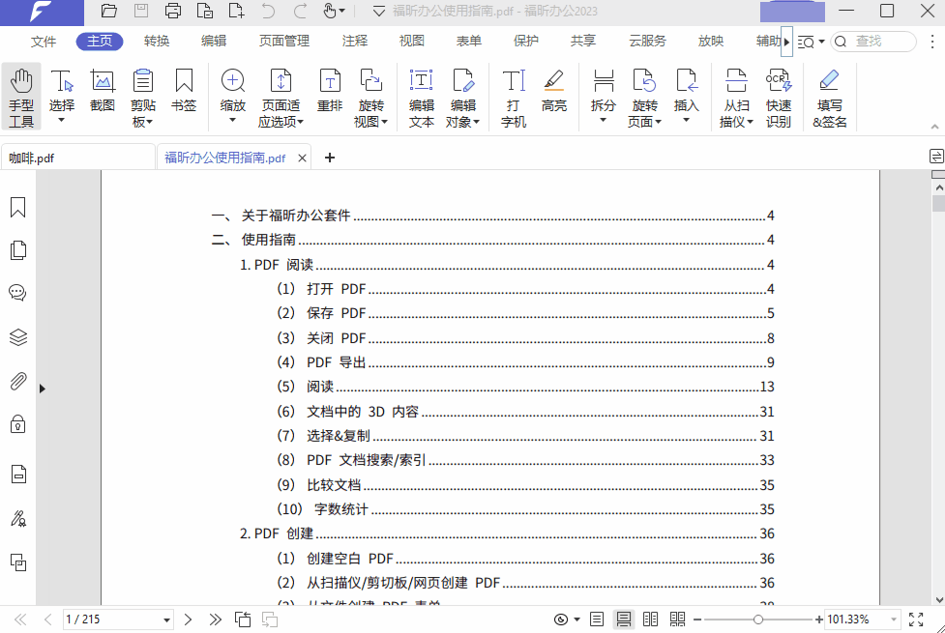945x633 pixels.
Task: Jump to the last page
Action: click(215, 619)
